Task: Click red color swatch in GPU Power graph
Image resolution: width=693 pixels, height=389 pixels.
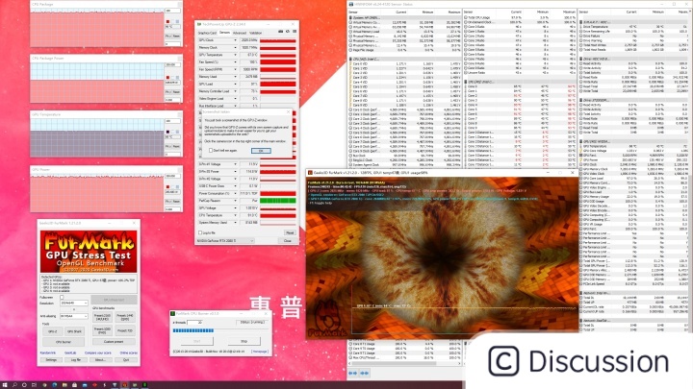Action: pyautogui.click(x=167, y=187)
